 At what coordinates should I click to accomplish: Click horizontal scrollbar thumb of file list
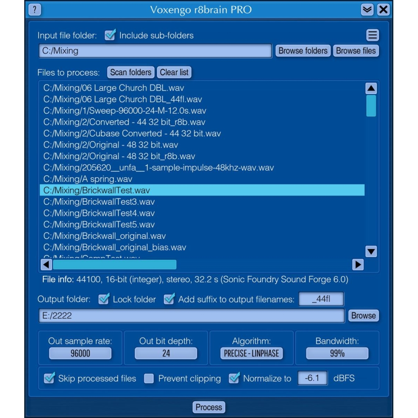[x=115, y=265]
